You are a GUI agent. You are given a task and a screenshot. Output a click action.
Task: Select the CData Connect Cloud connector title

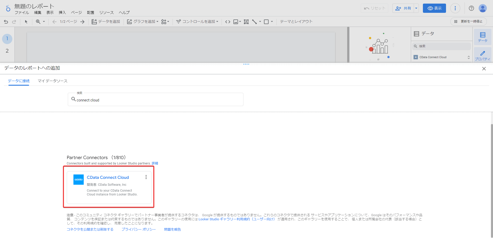tap(108, 177)
